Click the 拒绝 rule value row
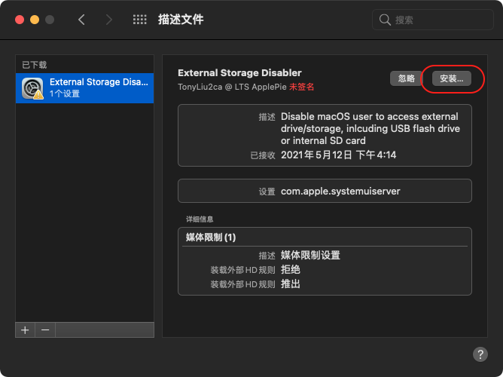 tap(291, 269)
